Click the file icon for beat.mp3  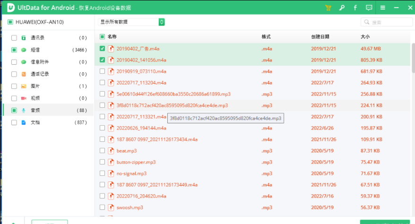111,151
